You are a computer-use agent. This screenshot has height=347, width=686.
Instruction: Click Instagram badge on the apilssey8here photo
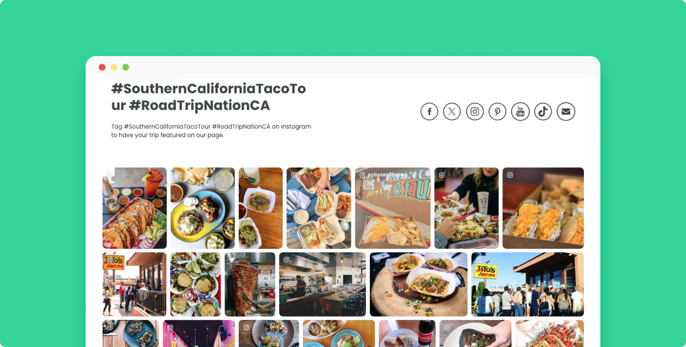(x=362, y=175)
